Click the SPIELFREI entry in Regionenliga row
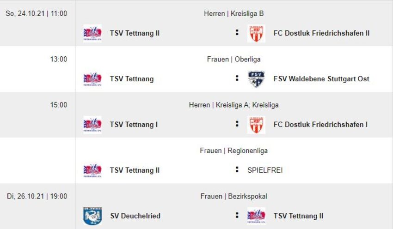Image resolution: width=393 pixels, height=229 pixels. (265, 170)
